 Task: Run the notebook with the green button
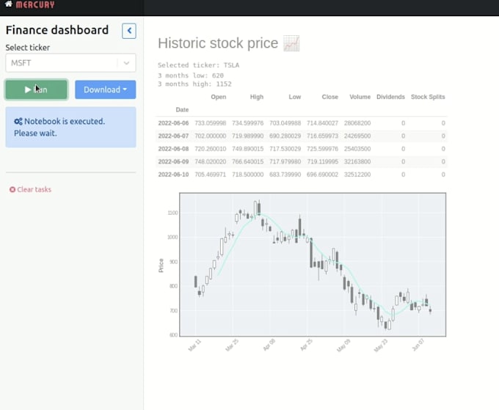coord(36,89)
